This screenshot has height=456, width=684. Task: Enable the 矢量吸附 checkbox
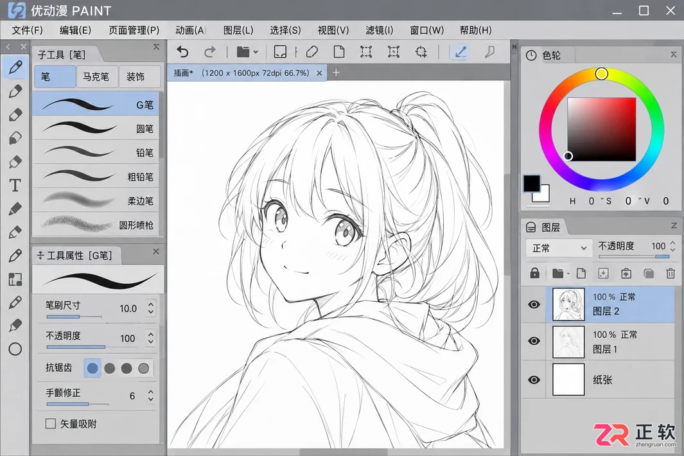[51, 424]
